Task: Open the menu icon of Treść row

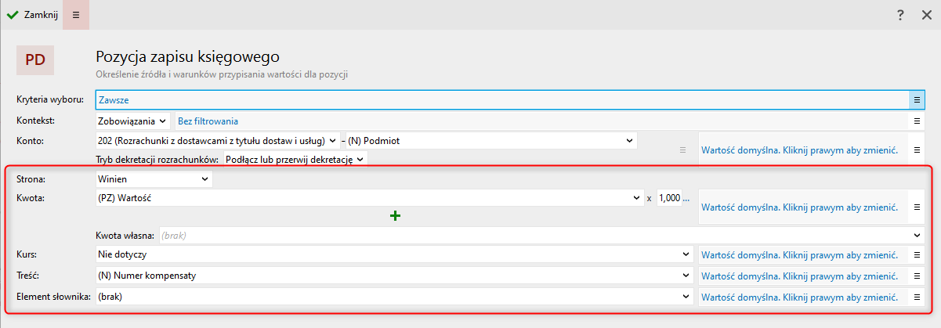Action: pyautogui.click(x=916, y=276)
